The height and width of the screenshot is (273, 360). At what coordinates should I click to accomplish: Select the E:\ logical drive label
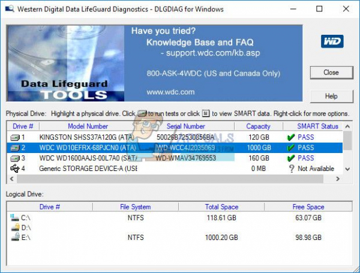coord(26,238)
